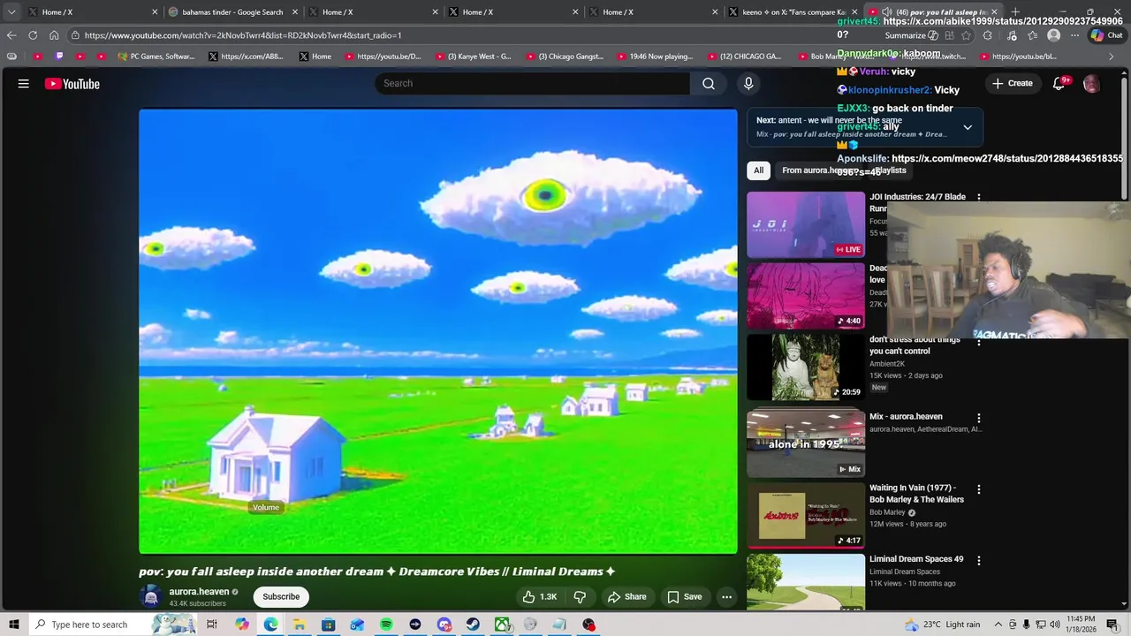Show more bookmarks overflow chevron
1131x636 pixels.
click(1112, 57)
